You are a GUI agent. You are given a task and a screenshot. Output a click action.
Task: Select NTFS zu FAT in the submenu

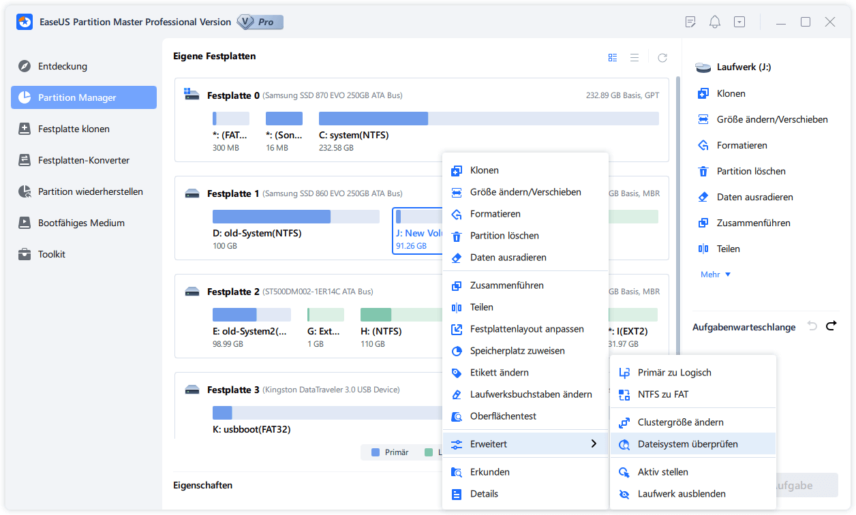693,394
